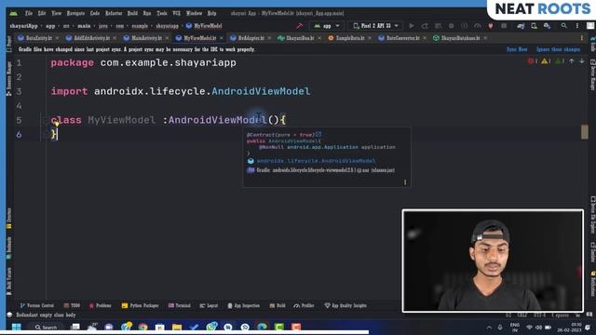Screen dimensions: 596x335
Task: Click the MyViewModel class name on line 5
Action: 122,120
